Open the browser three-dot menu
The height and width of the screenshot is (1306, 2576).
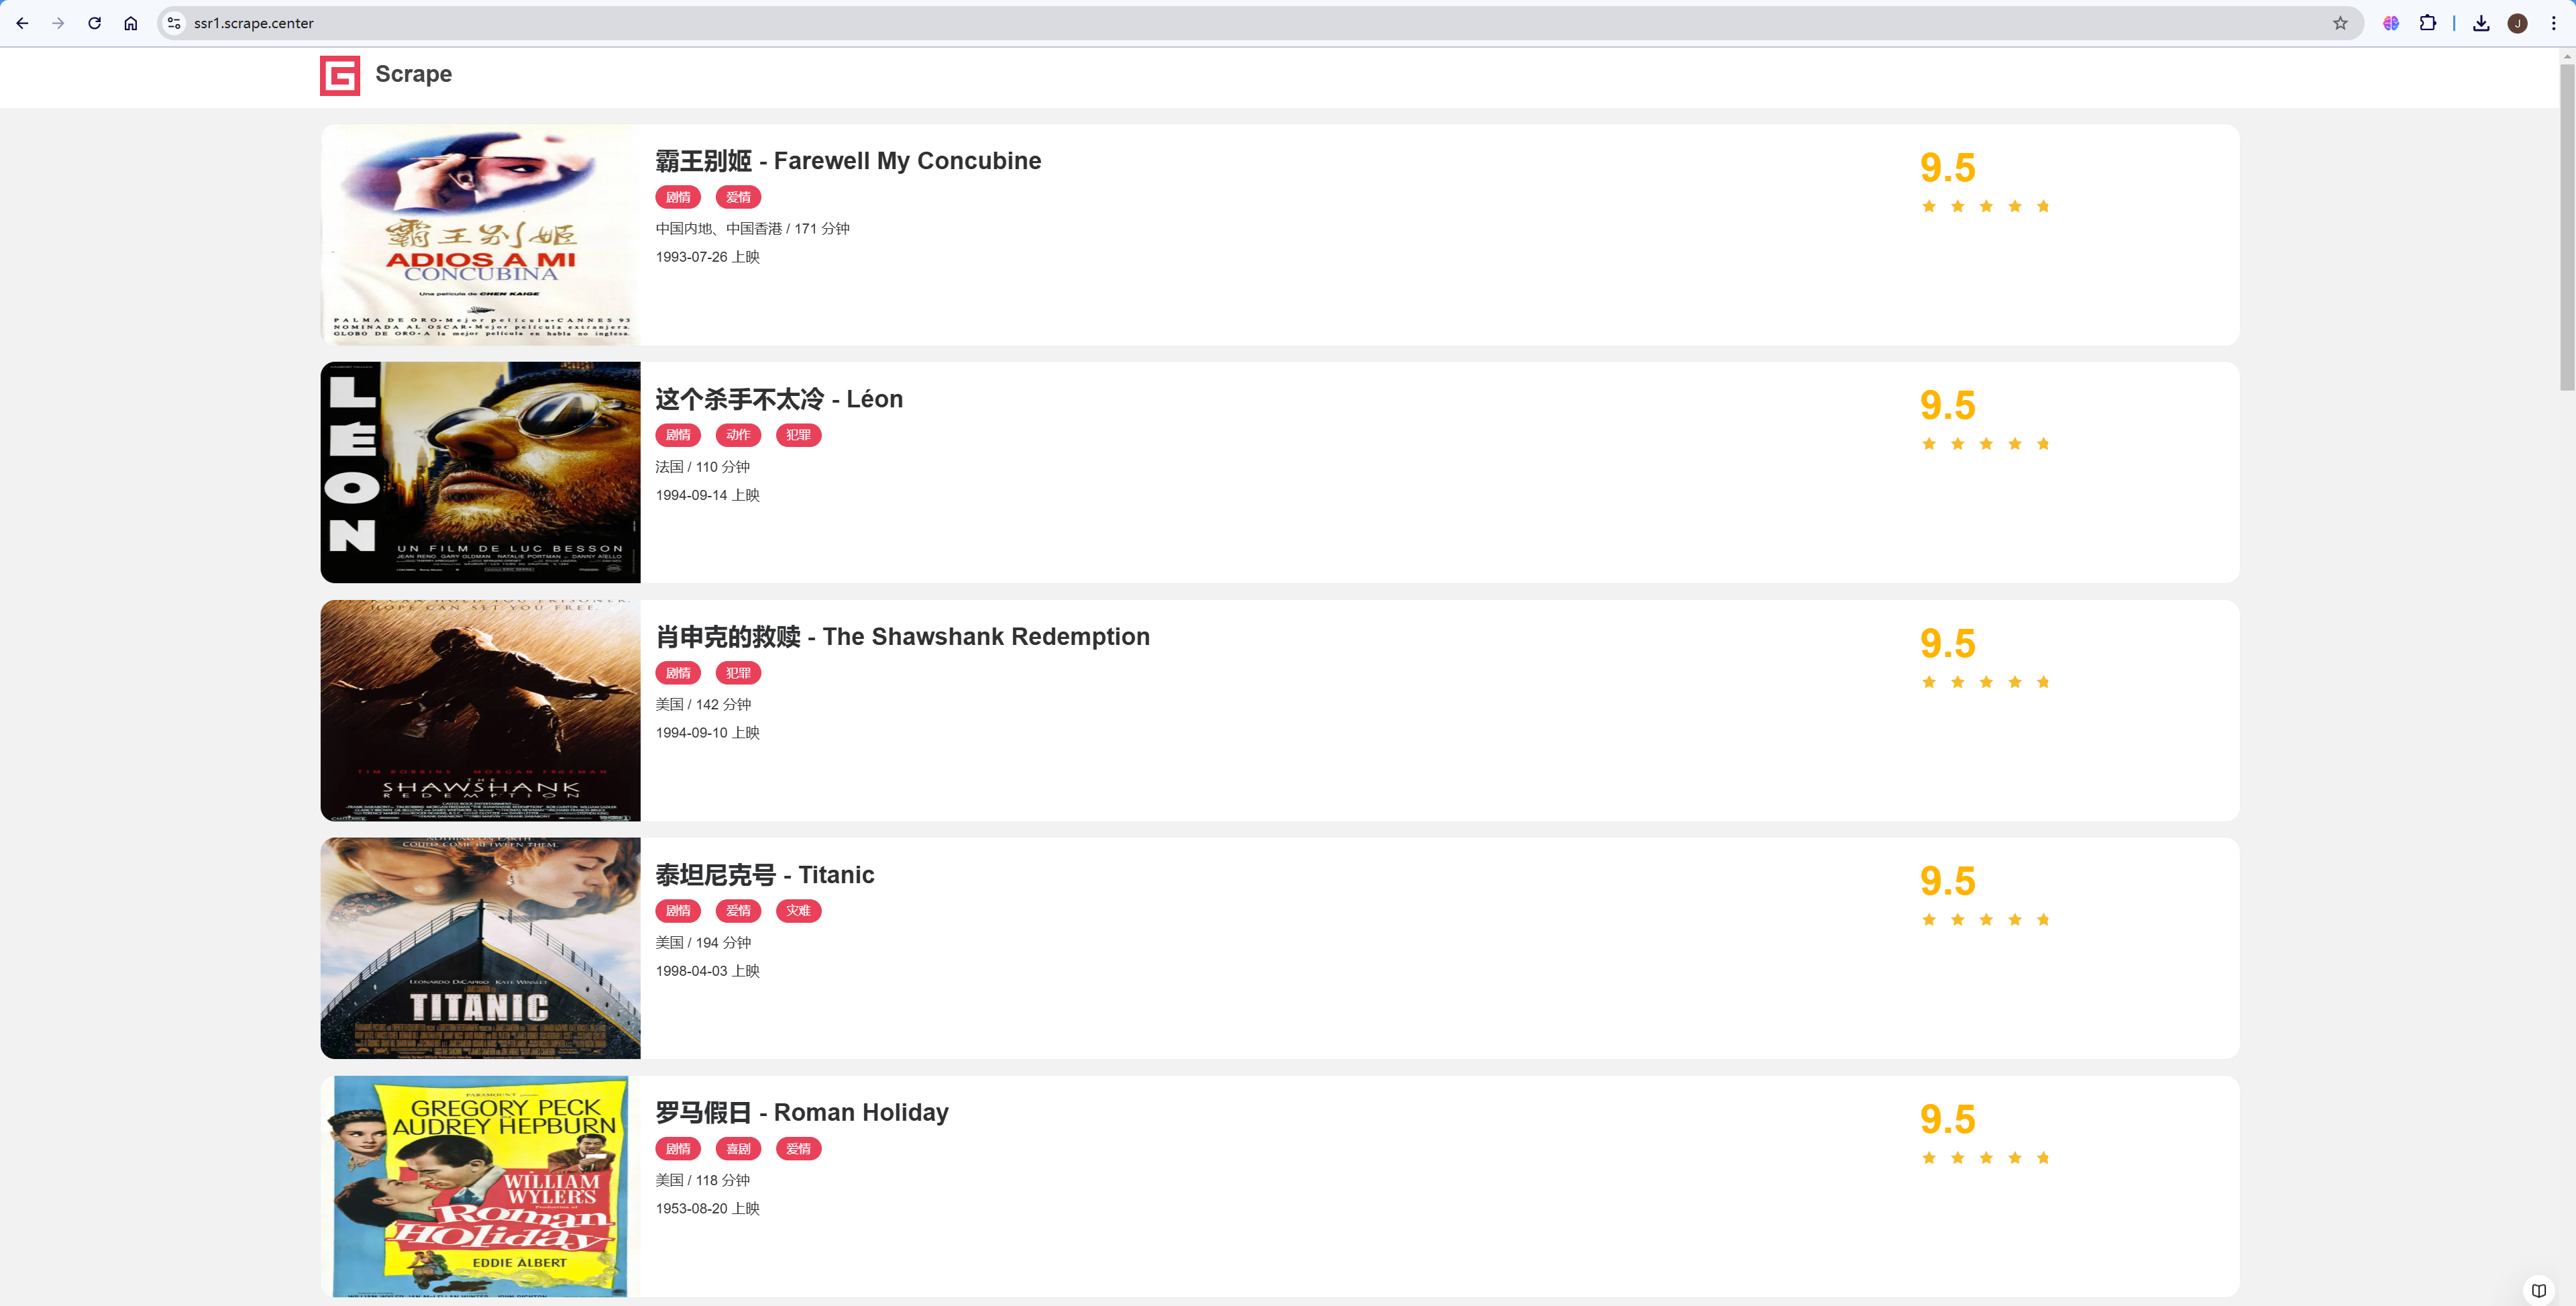pyautogui.click(x=2553, y=23)
